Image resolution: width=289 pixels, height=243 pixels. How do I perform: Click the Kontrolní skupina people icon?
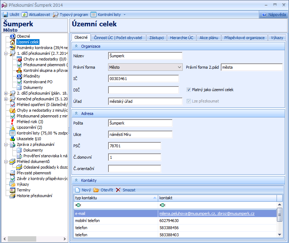point(19,70)
